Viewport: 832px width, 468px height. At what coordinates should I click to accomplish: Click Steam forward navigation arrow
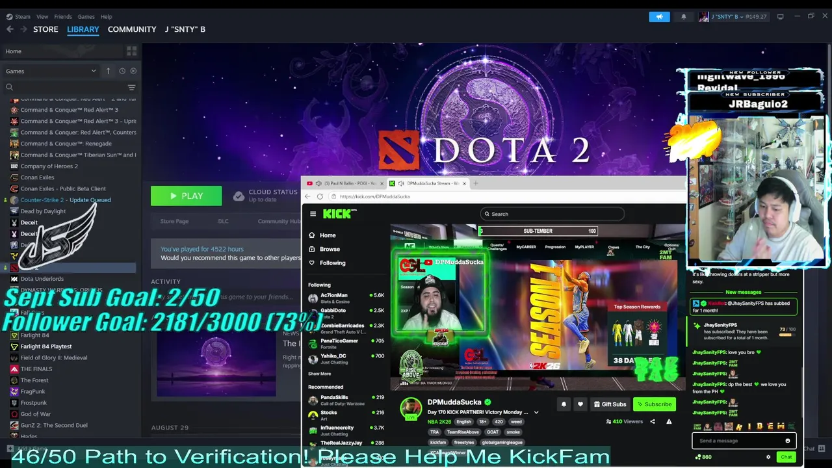point(23,29)
